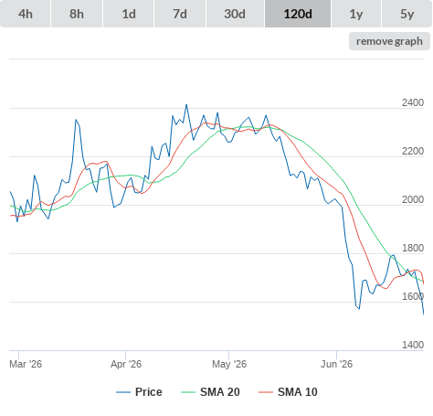Click the Mar '26 axis label
The height and width of the screenshot is (416, 433).
click(26, 364)
